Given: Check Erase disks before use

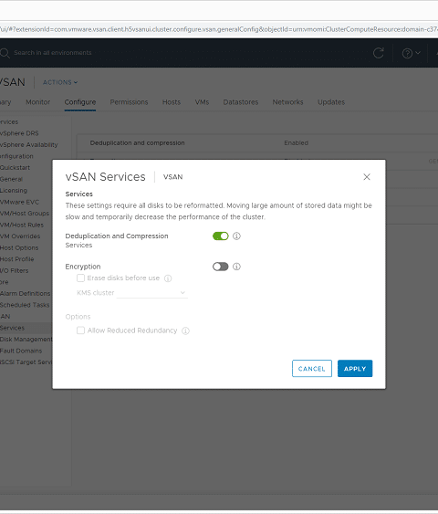Looking at the screenshot, I should (80, 278).
